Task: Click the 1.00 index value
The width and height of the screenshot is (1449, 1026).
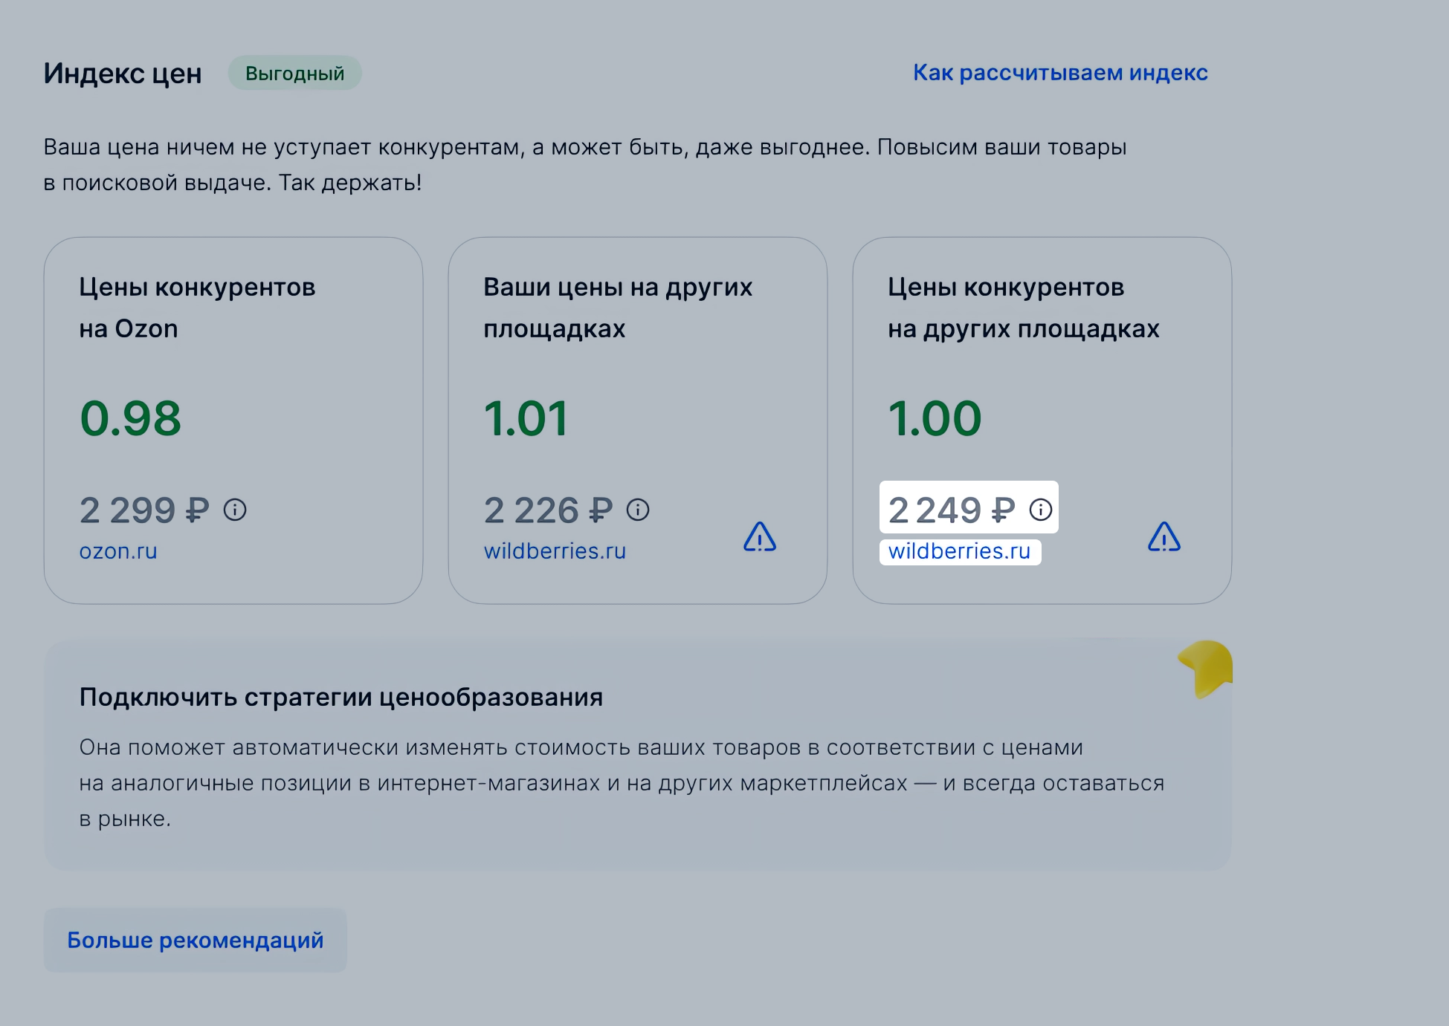Action: [x=935, y=418]
